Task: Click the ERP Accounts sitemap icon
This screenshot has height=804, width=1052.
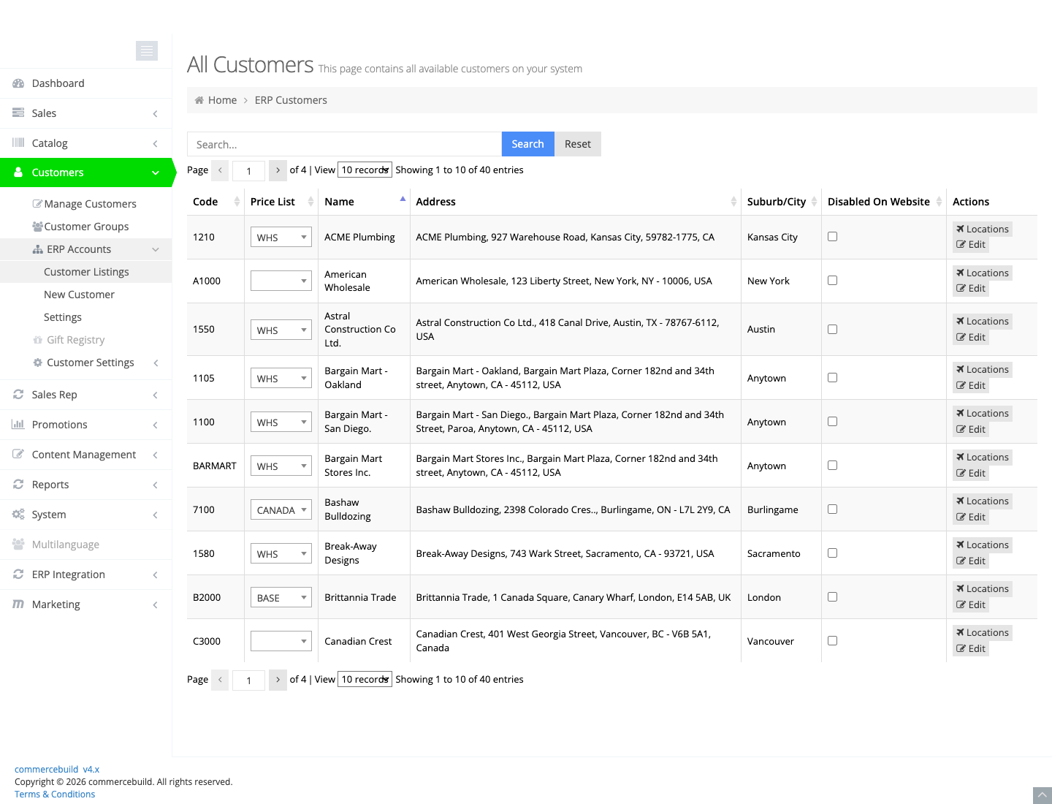Action: [x=38, y=249]
